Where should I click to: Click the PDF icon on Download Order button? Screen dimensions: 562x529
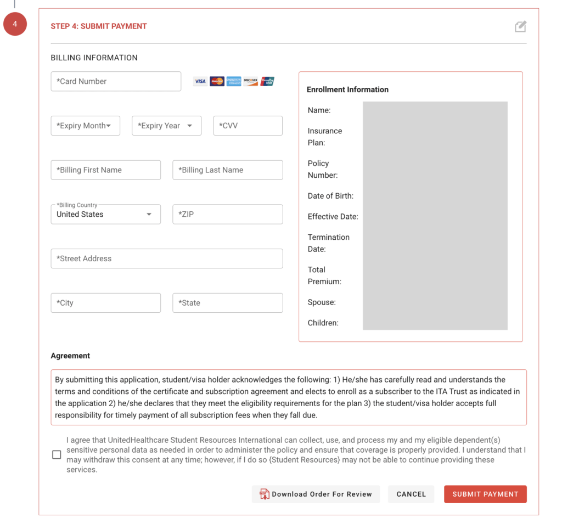[x=265, y=494]
